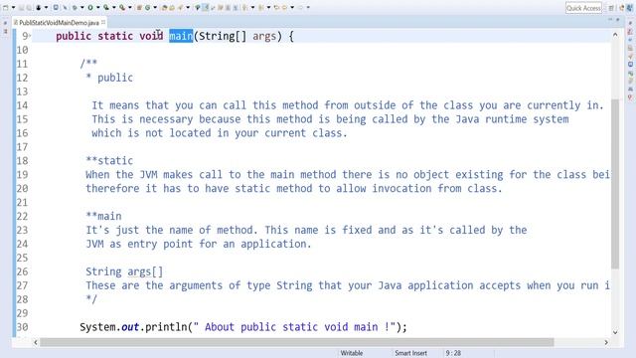Click line number 14 in the gutter
Viewport: 636px width, 358px height.
point(22,105)
